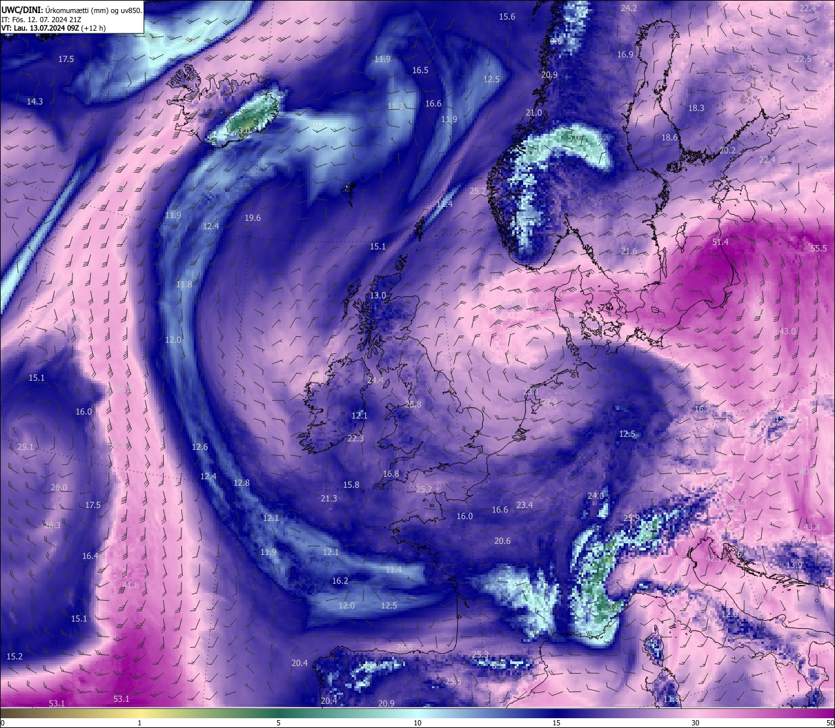Click the 19.6 value south of Iceland
Screen dimensions: 835x728
(252, 217)
